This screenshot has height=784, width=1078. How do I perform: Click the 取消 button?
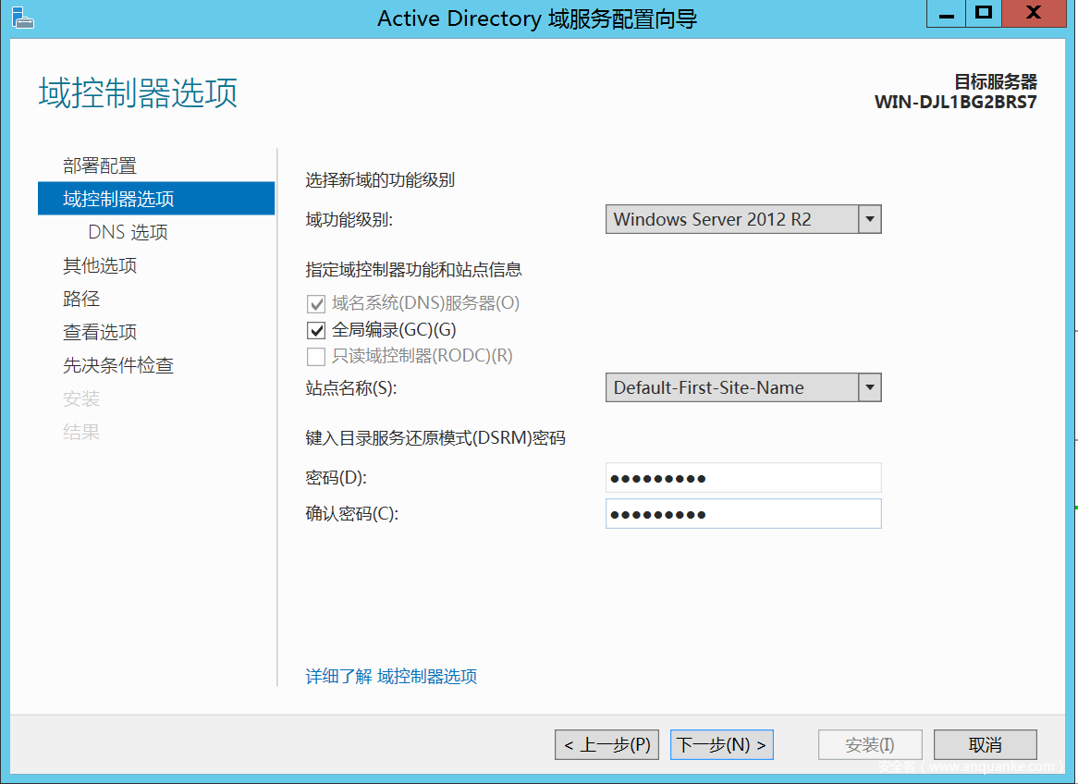(x=986, y=745)
